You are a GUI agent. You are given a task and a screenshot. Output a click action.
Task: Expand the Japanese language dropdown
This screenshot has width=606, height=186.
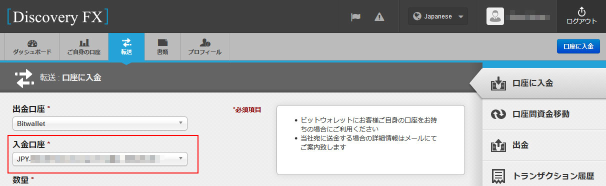pyautogui.click(x=438, y=16)
